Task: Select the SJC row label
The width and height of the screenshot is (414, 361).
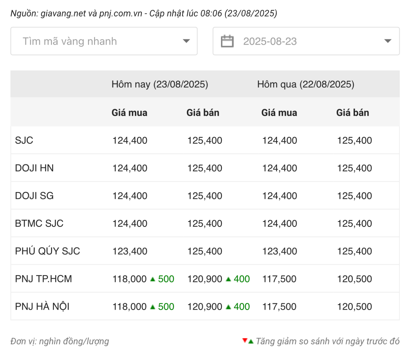Action: (x=24, y=140)
